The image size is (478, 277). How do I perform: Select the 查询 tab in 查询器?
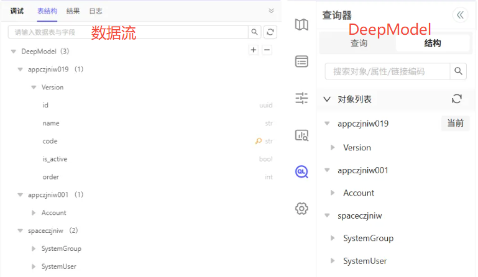(x=359, y=43)
